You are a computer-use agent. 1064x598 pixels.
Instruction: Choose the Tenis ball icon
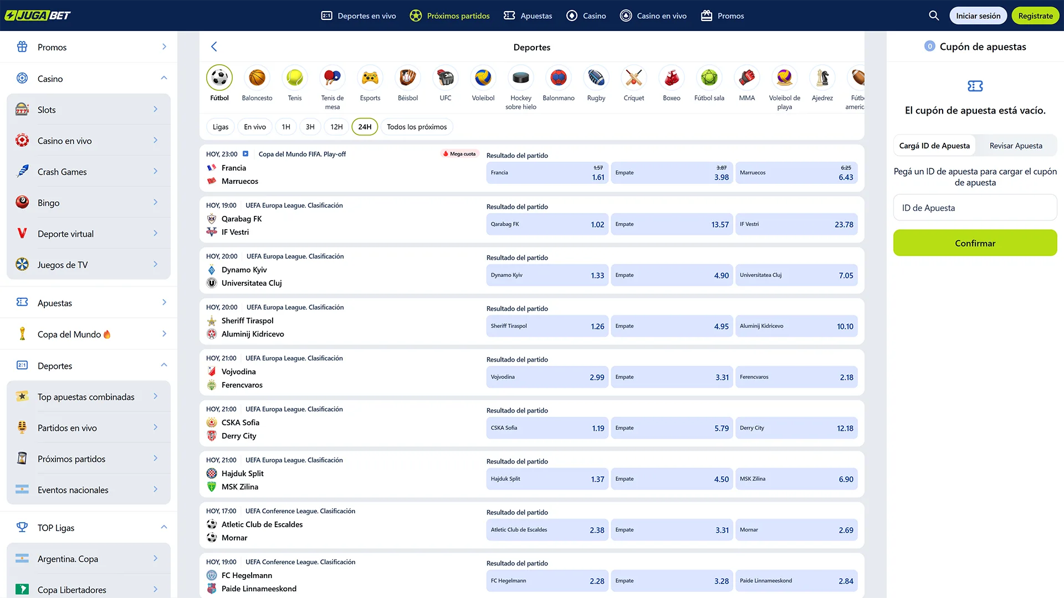[295, 78]
